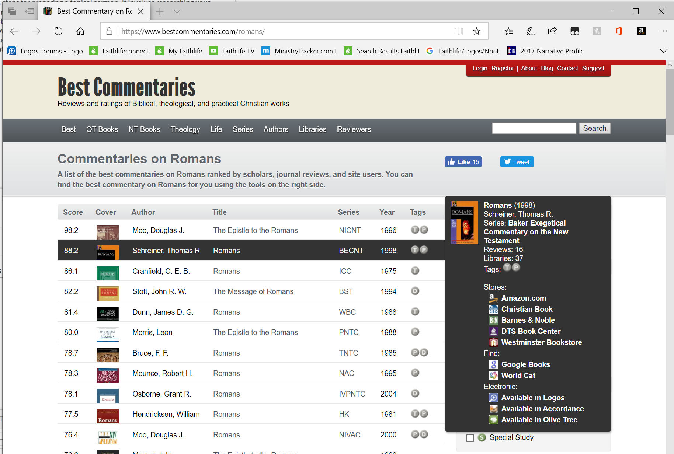
Task: Open the OT Books menu
Action: pyautogui.click(x=102, y=129)
